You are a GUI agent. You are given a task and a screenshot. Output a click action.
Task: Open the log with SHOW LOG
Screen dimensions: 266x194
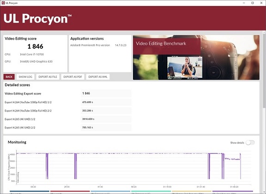[x=25, y=76]
